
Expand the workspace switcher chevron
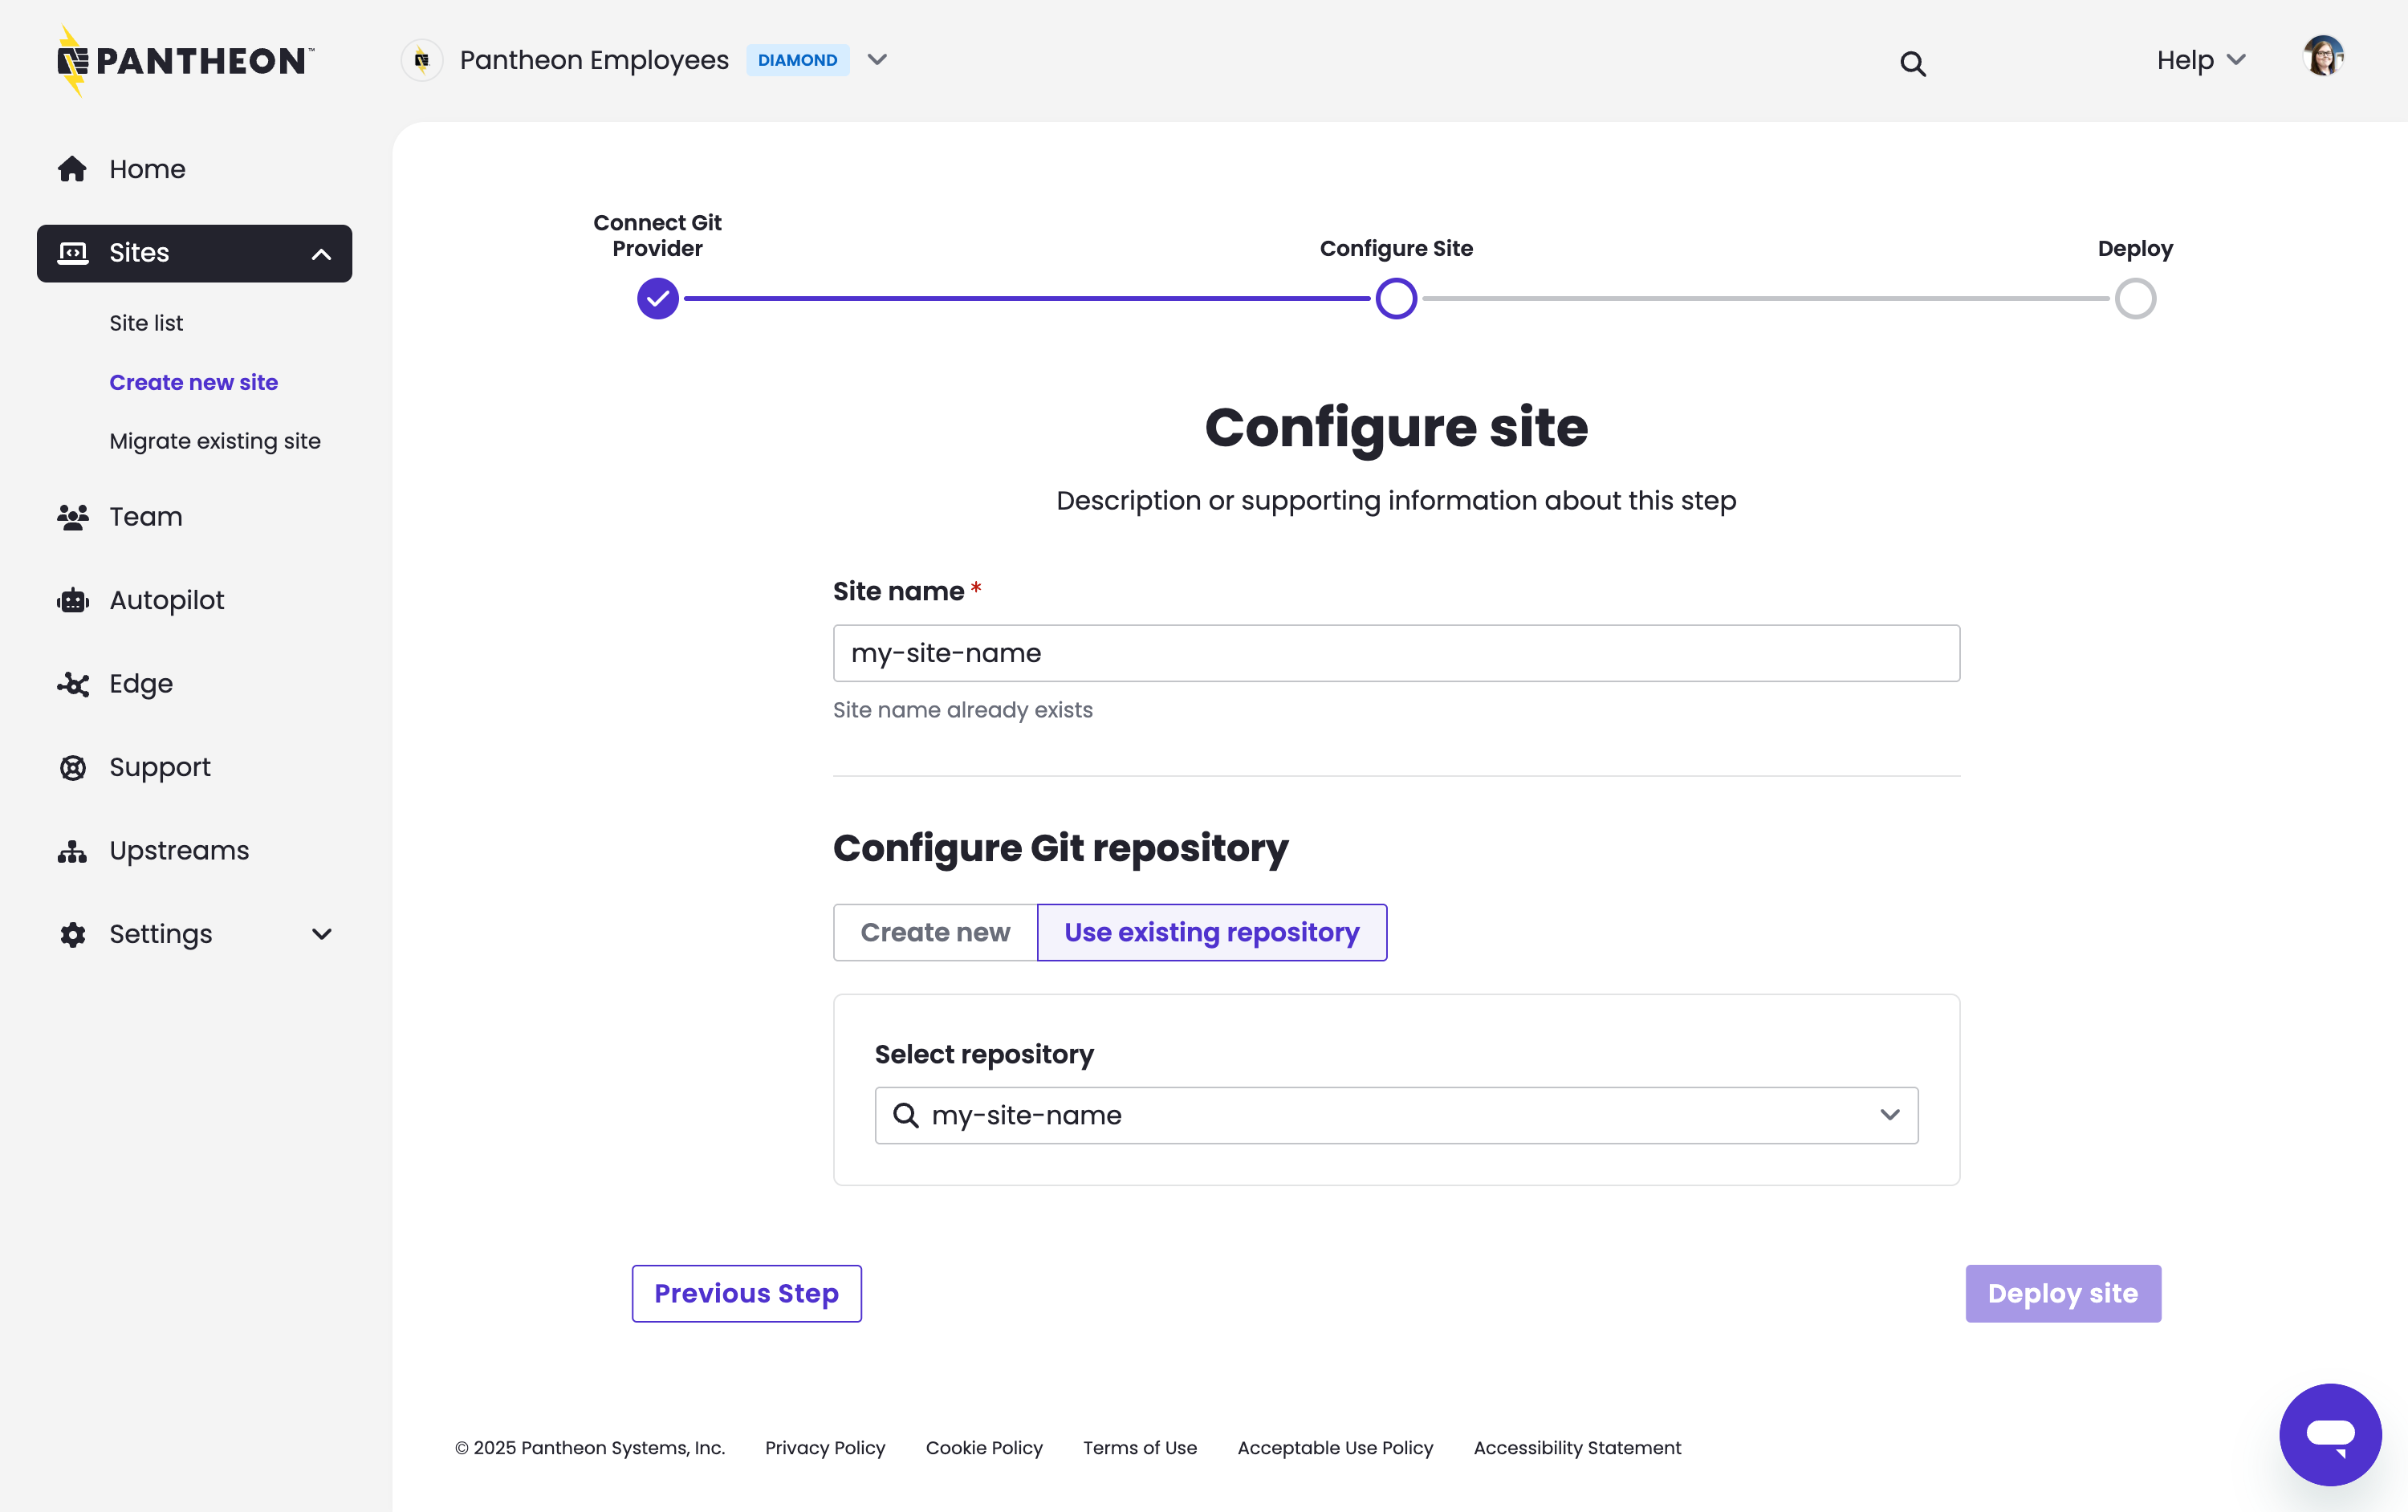877,60
